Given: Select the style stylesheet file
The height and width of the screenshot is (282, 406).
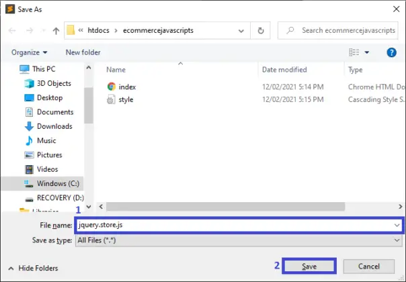Looking at the screenshot, I should tap(126, 99).
